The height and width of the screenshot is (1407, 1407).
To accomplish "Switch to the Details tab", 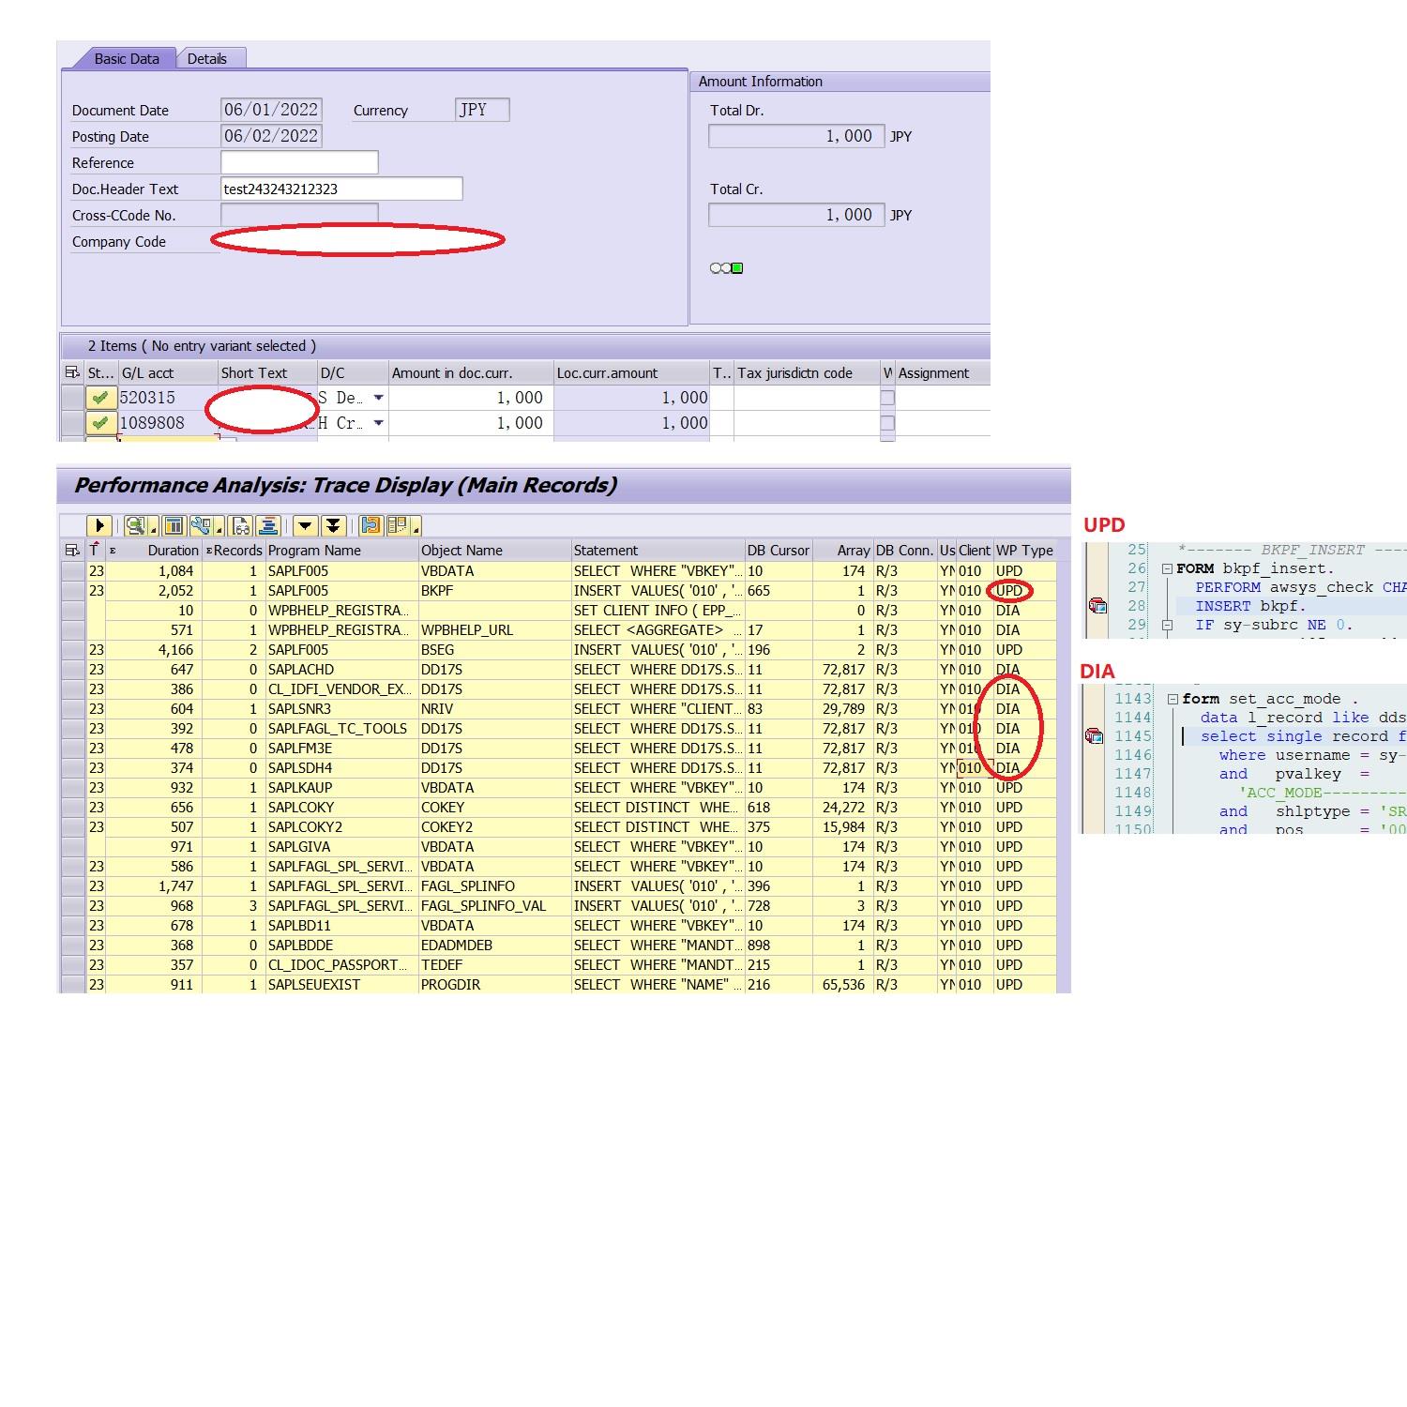I will (x=207, y=58).
